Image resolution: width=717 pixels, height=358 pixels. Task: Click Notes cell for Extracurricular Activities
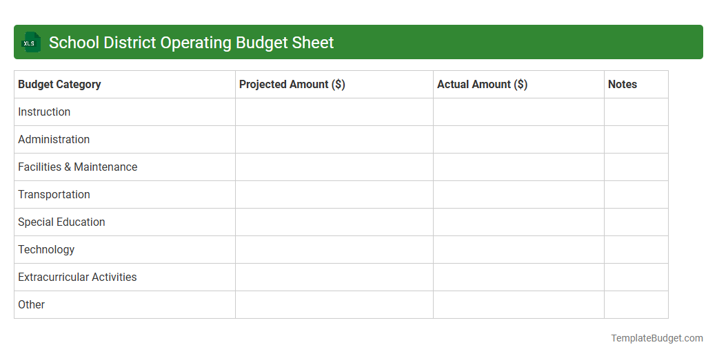click(x=636, y=277)
